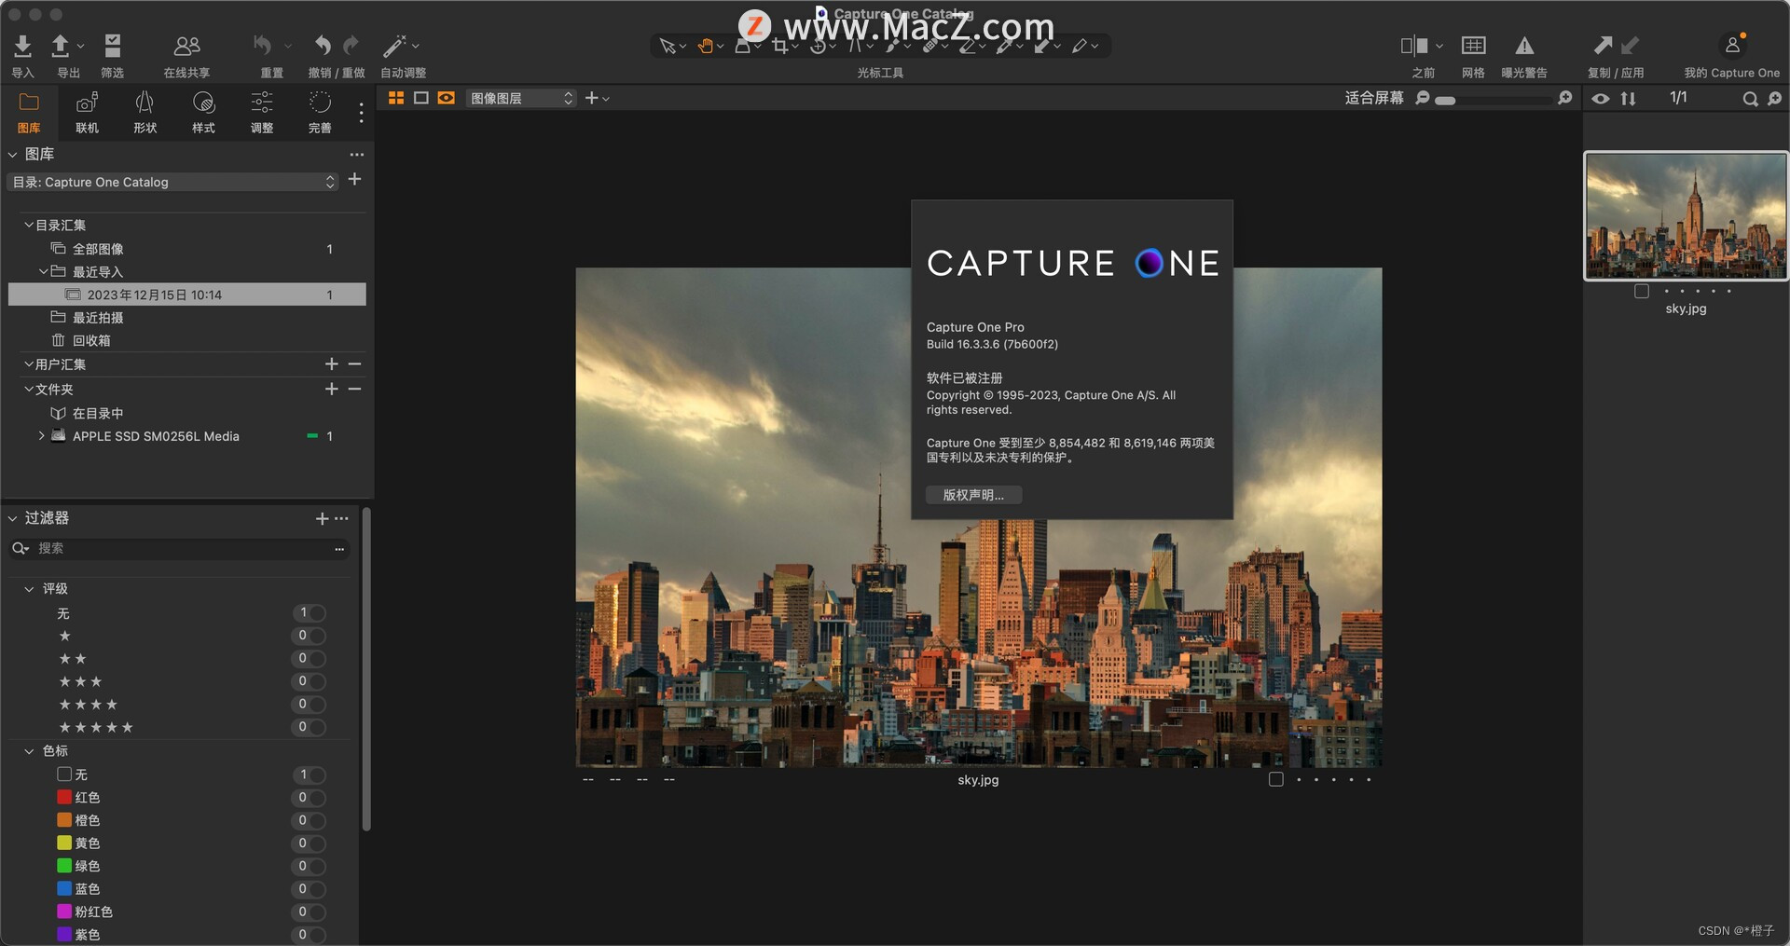This screenshot has width=1790, height=946.
Task: Select the 2023年12月15日 10:14 import
Action: click(187, 295)
